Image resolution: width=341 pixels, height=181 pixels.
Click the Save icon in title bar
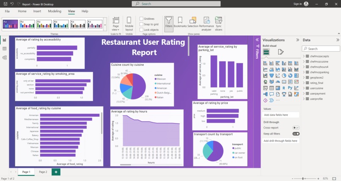click(x=5, y=4)
